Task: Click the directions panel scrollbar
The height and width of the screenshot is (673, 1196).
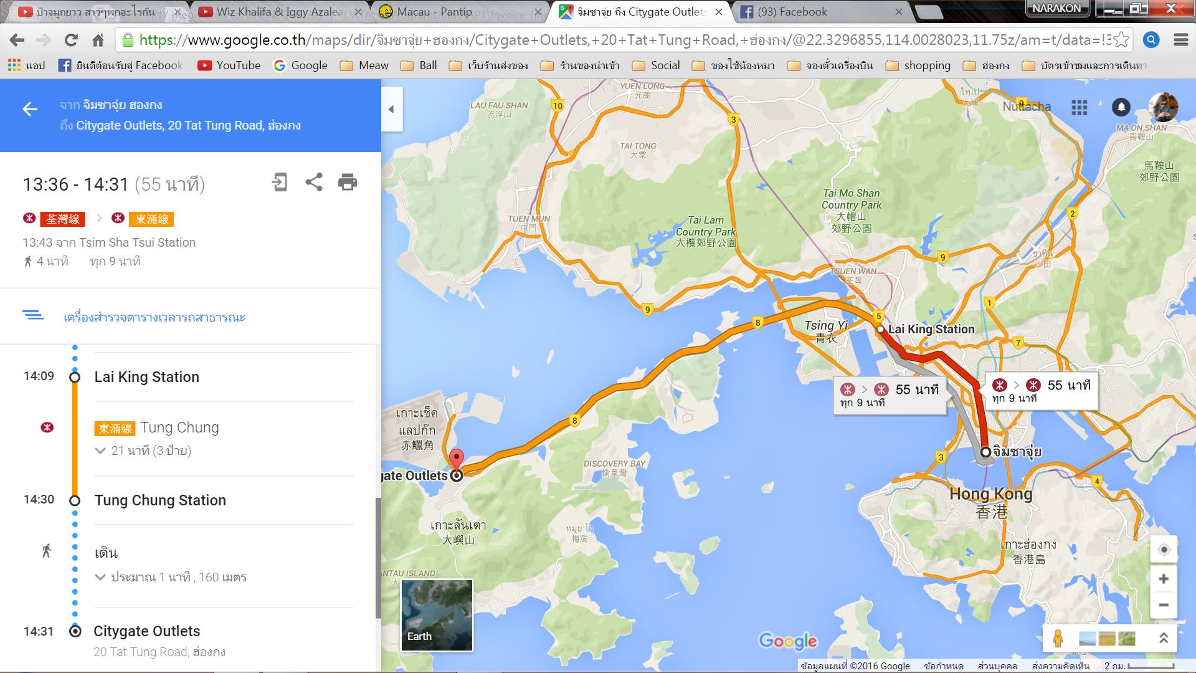Action: coord(377,558)
